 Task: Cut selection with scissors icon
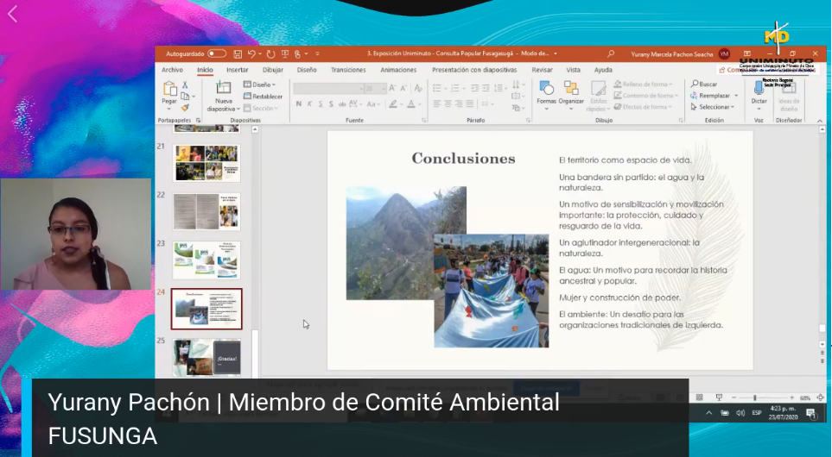(185, 85)
